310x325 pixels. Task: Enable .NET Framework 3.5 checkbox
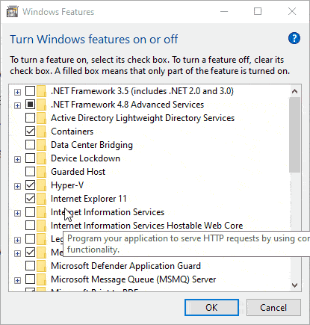click(x=30, y=91)
